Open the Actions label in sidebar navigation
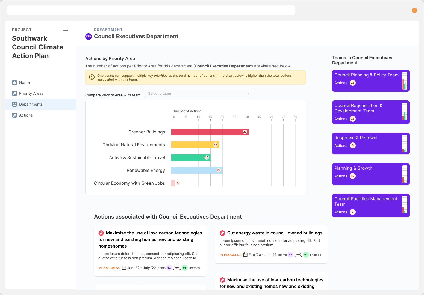Image resolution: width=424 pixels, height=295 pixels. coord(26,115)
